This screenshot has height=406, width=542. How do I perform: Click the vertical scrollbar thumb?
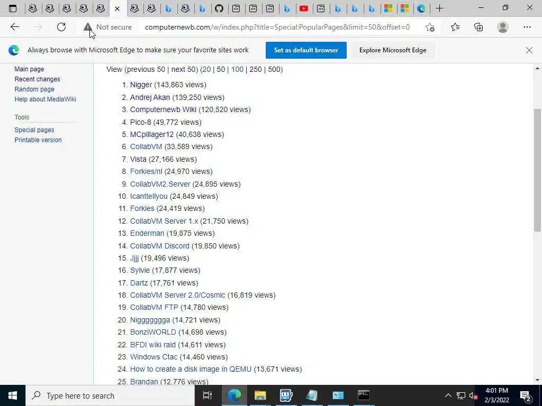click(537, 170)
